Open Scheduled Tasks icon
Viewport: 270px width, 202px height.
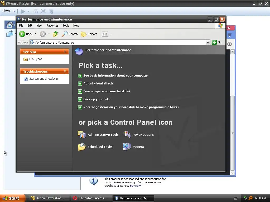pos(82,147)
